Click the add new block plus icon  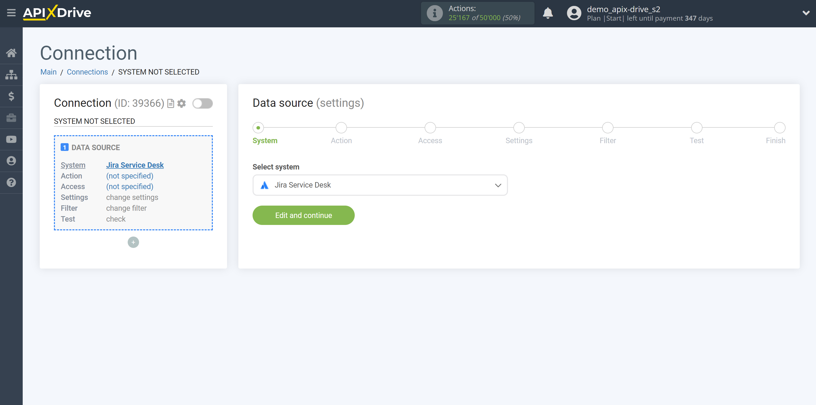tap(133, 242)
